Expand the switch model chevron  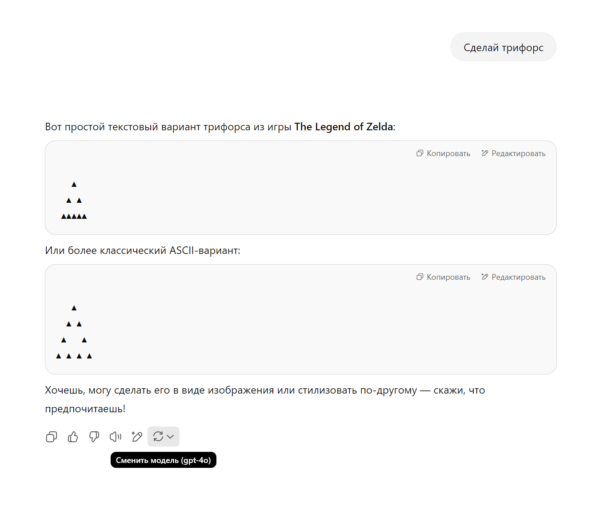tap(171, 437)
